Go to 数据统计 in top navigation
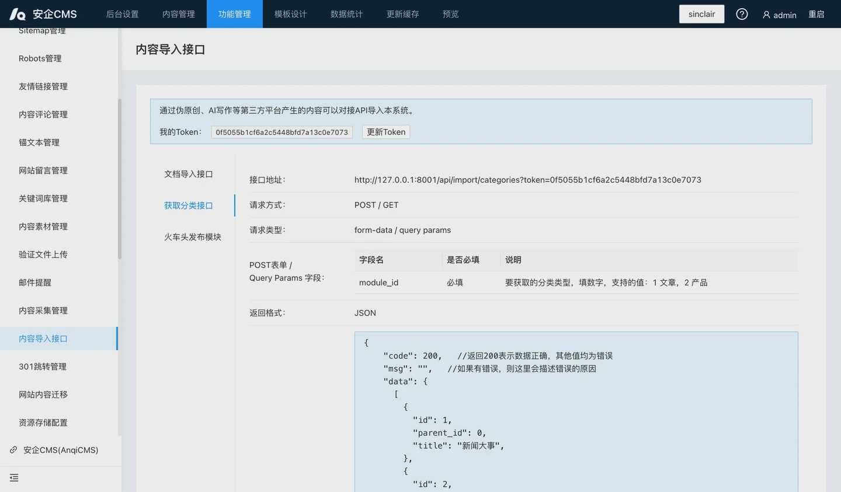 point(346,14)
